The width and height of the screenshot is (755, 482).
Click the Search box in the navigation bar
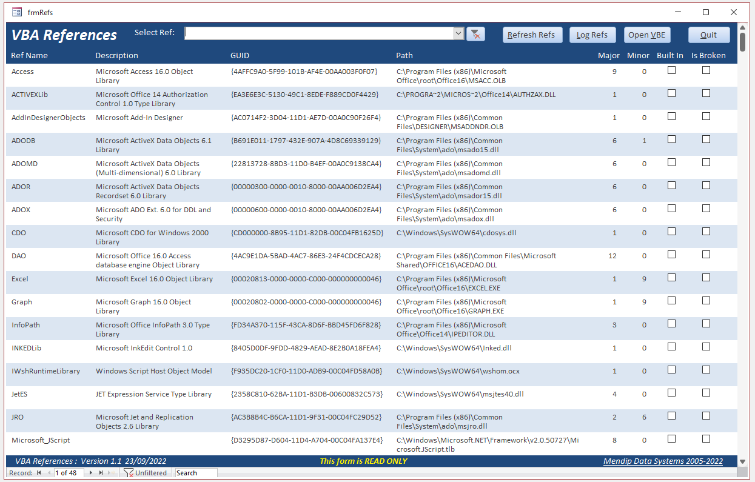point(196,473)
